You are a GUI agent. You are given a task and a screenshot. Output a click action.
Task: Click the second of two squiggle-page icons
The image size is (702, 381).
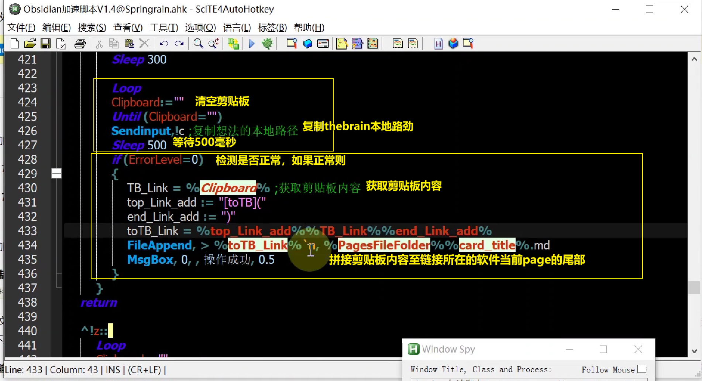tap(413, 44)
